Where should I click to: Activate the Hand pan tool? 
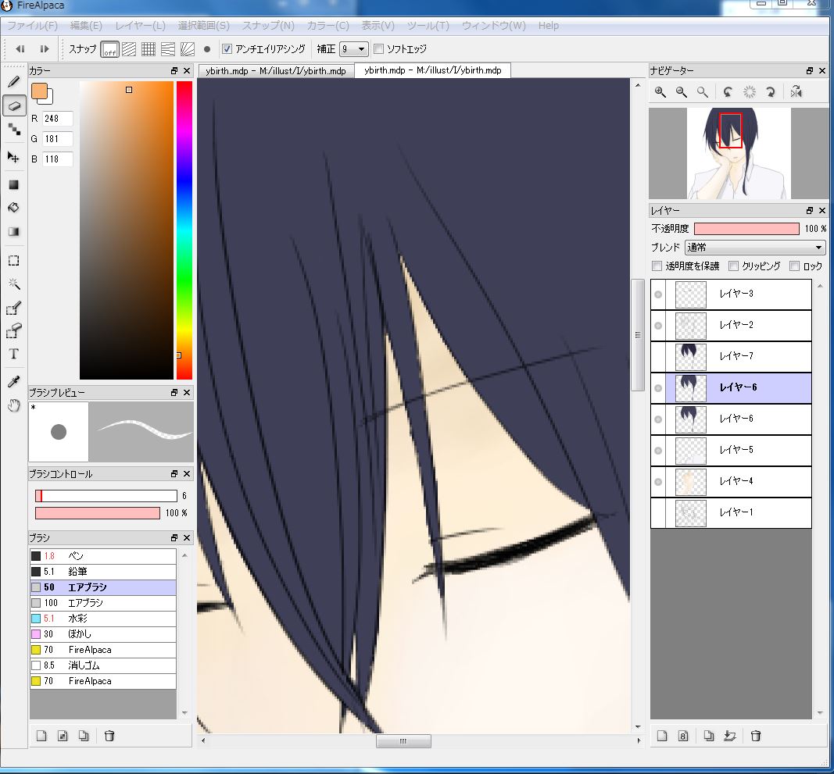13,405
